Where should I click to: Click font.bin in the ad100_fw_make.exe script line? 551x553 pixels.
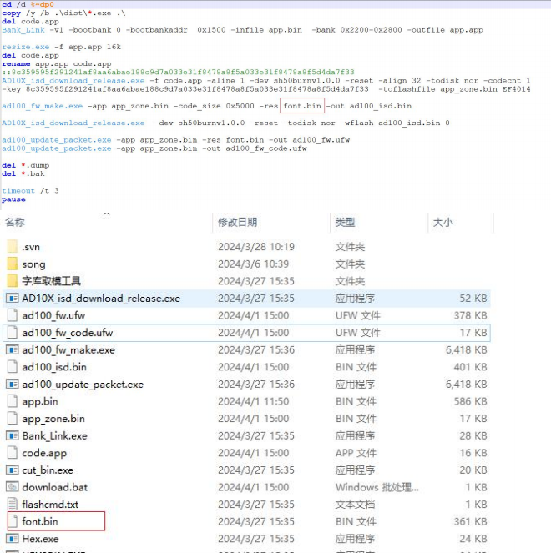coord(302,106)
